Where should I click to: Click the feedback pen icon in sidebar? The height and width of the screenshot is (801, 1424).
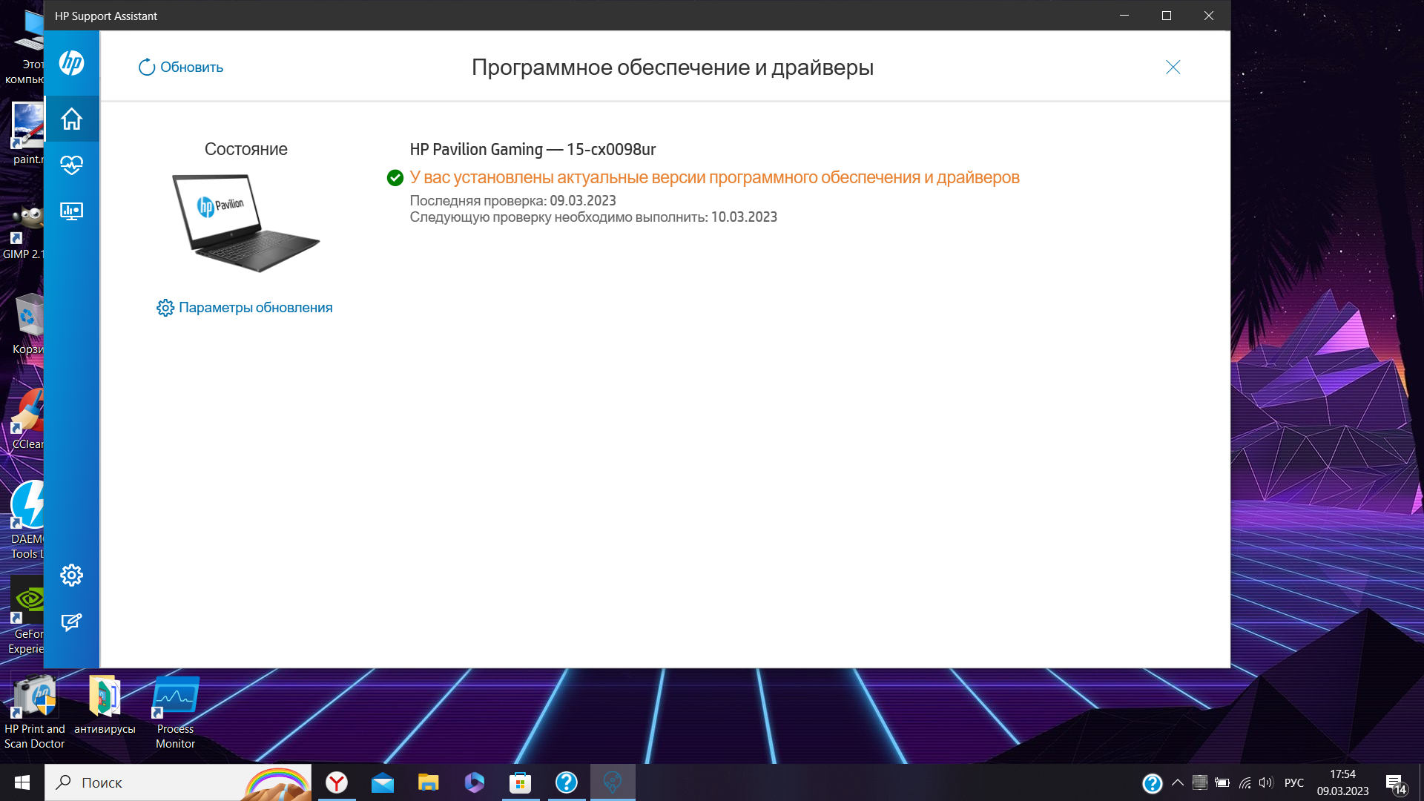click(x=71, y=623)
